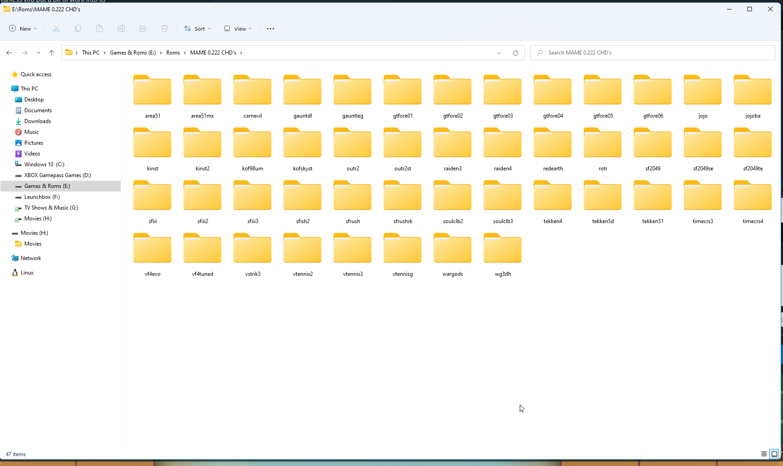The height and width of the screenshot is (466, 783).
Task: Select the wg3dh folder
Action: click(x=503, y=255)
